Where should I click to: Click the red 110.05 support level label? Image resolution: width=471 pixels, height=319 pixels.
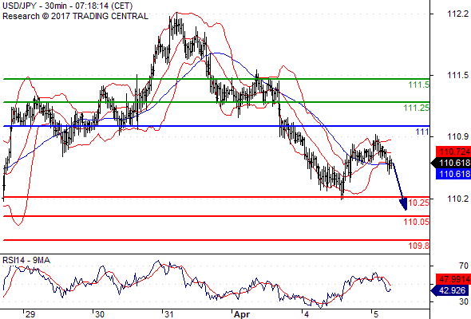coord(417,222)
